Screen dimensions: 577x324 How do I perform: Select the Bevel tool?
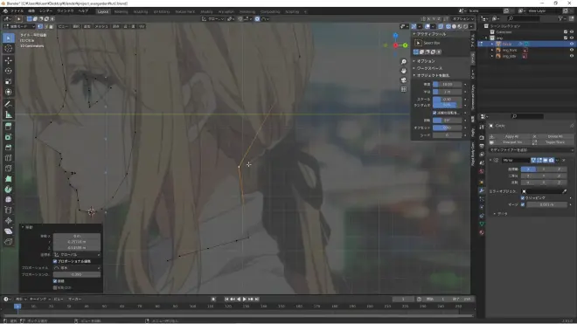[9, 148]
